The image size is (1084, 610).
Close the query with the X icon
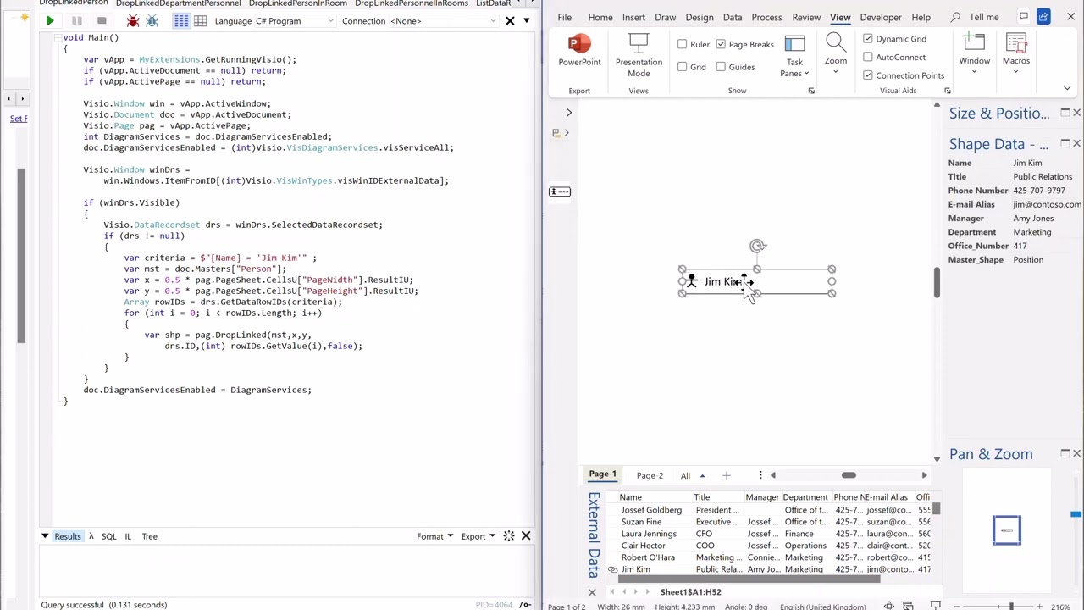510,20
